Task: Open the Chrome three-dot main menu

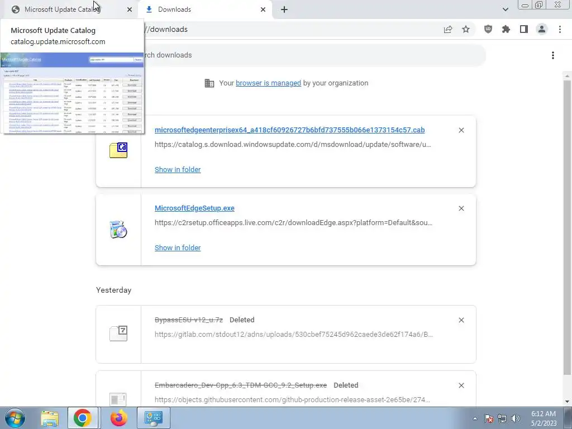Action: [x=560, y=29]
